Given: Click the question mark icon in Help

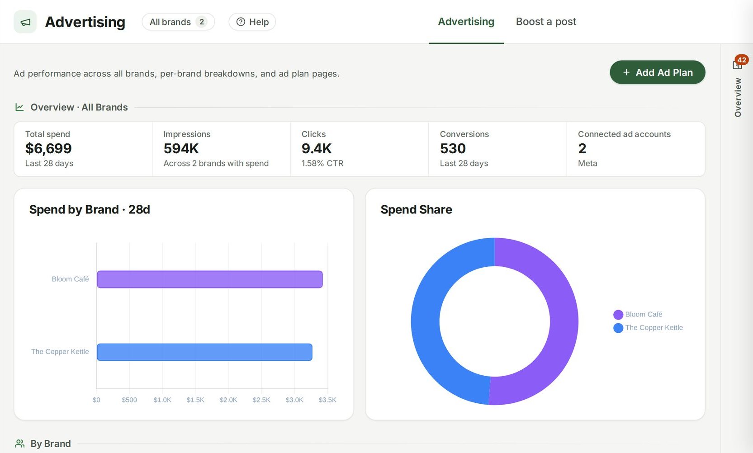Looking at the screenshot, I should coord(241,22).
